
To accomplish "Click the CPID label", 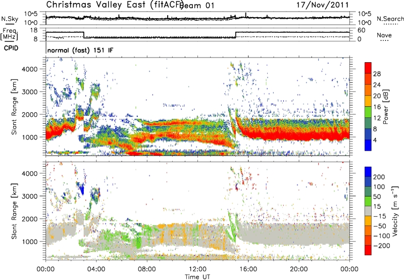I will coord(11,48).
